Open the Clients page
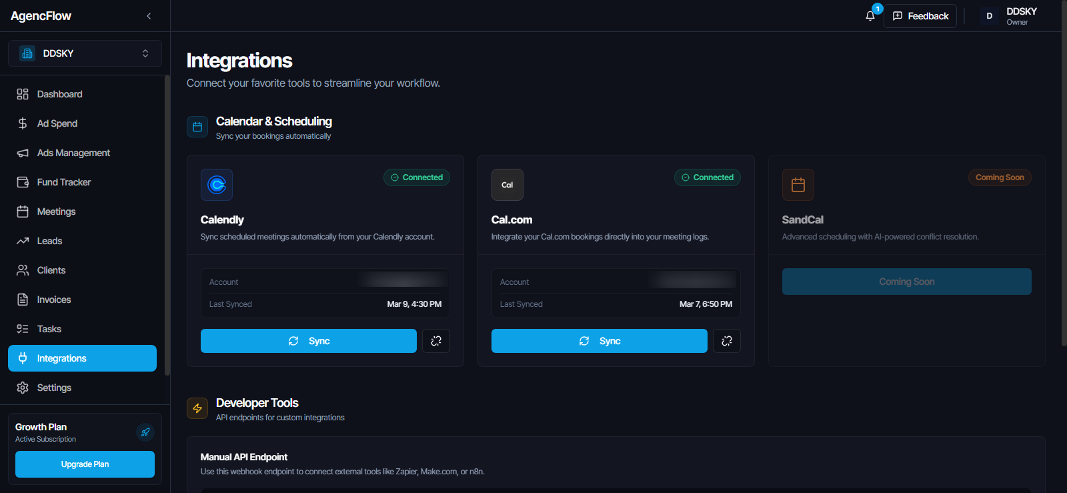The width and height of the screenshot is (1067, 493). [x=82, y=270]
